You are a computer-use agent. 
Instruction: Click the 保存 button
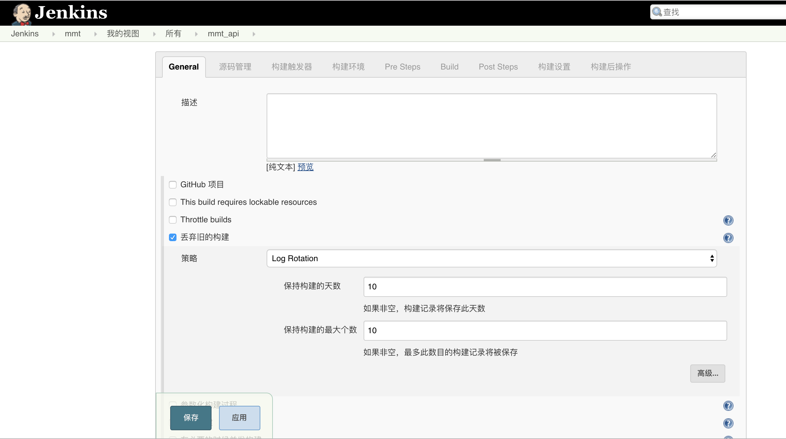pos(191,418)
